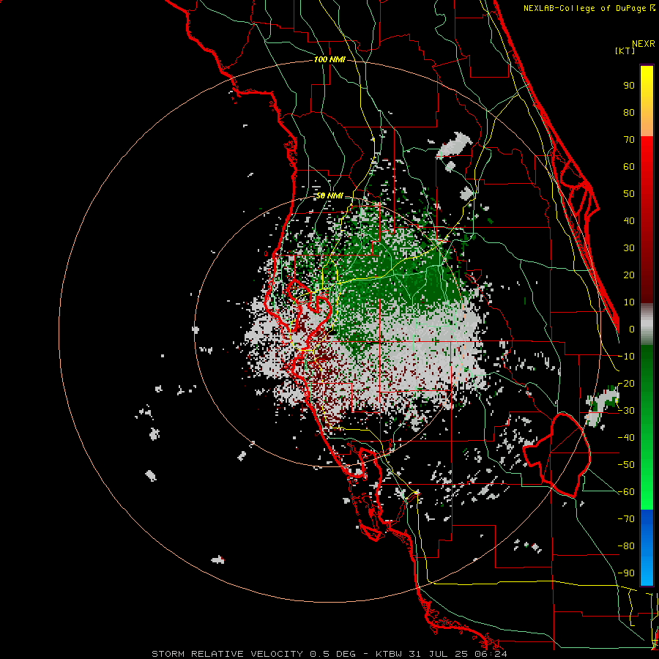The image size is (659, 659).
Task: Click the -30 value on the velocity scale
Action: pyautogui.click(x=626, y=411)
